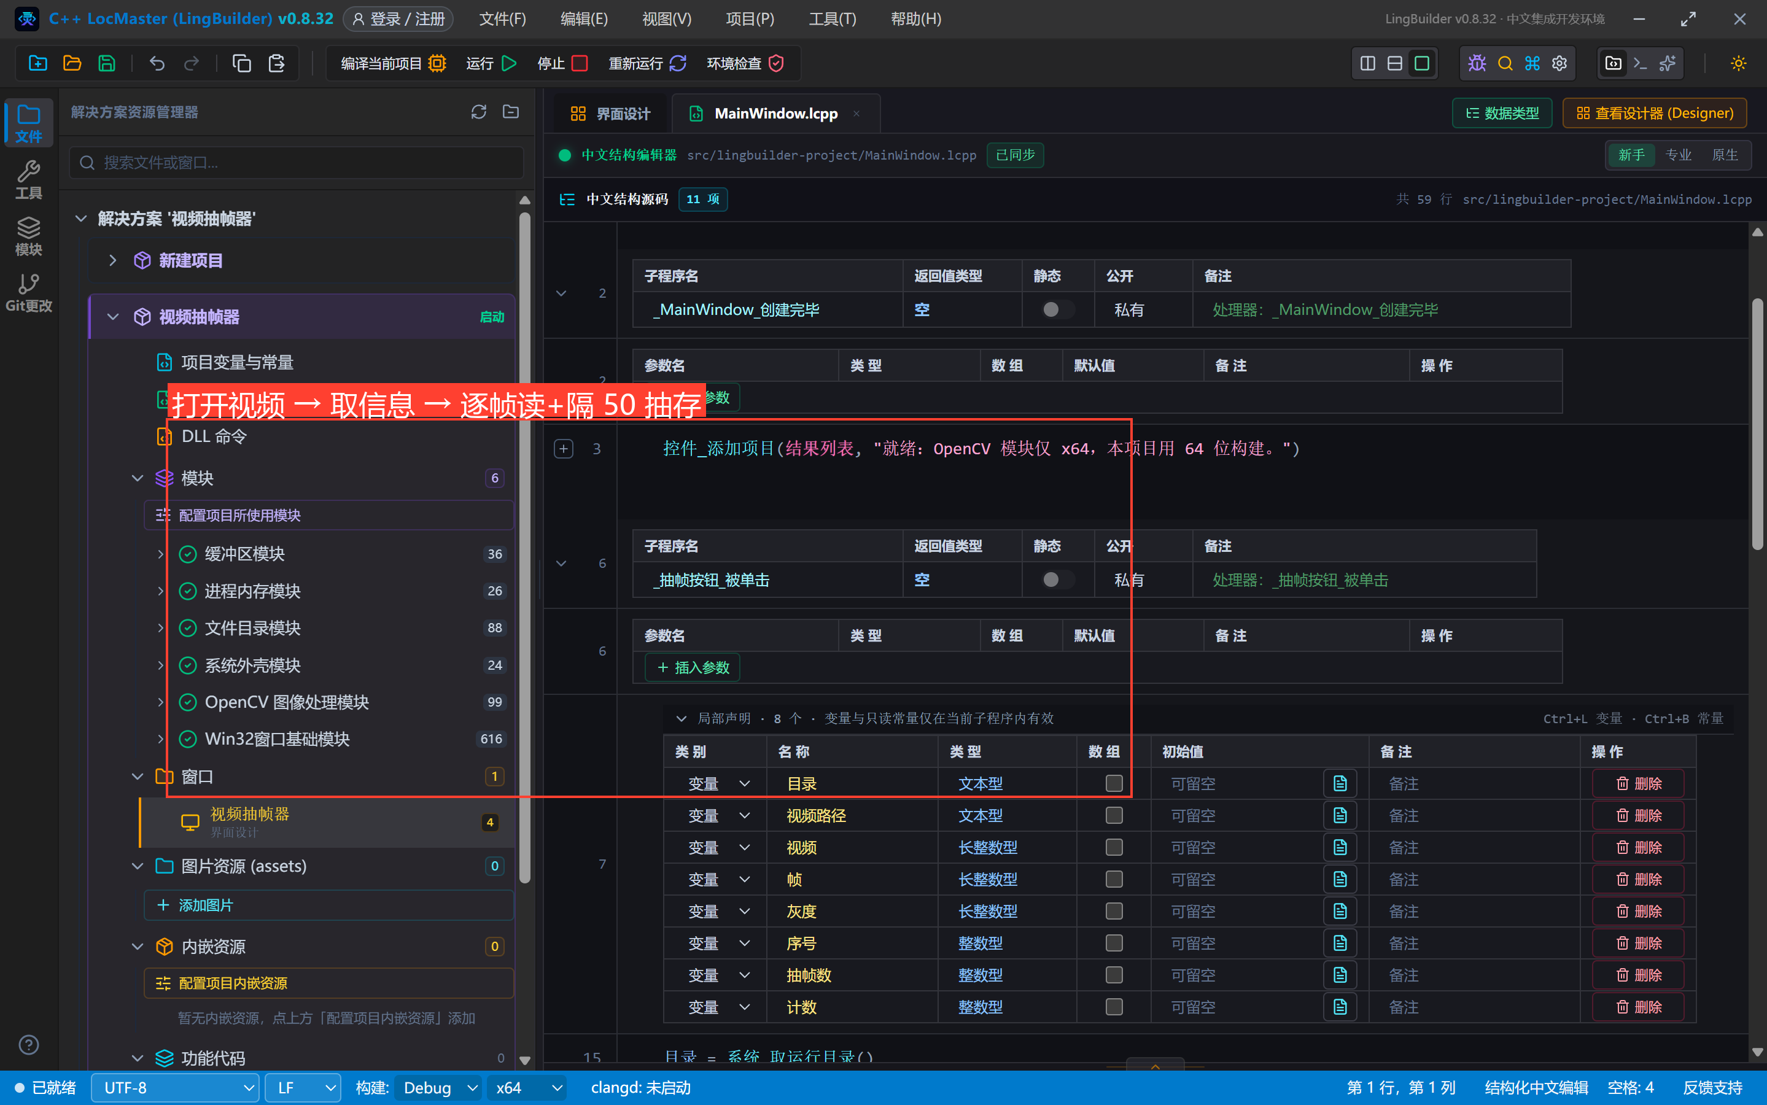Image resolution: width=1767 pixels, height=1105 pixels.
Task: Open the terminal prompt icon
Action: click(1640, 64)
